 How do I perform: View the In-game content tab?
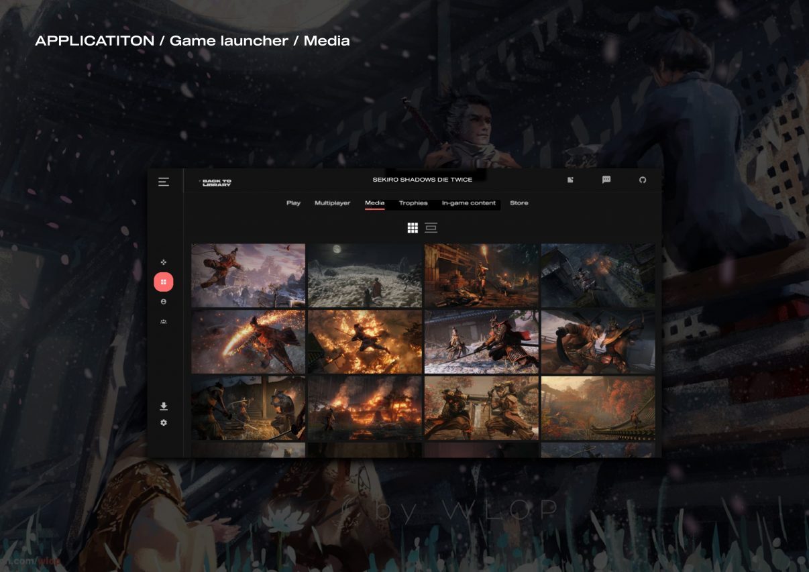tap(469, 203)
